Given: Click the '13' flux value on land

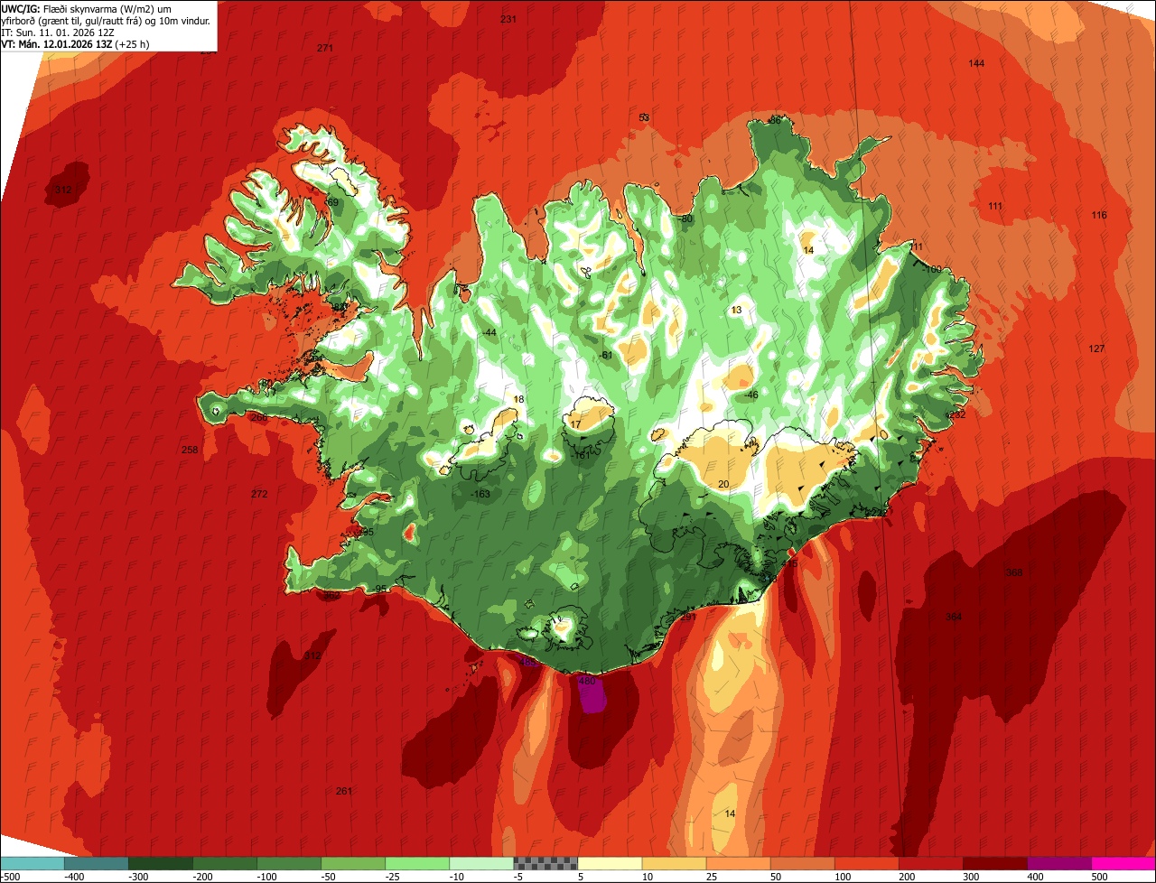Looking at the screenshot, I should (737, 310).
